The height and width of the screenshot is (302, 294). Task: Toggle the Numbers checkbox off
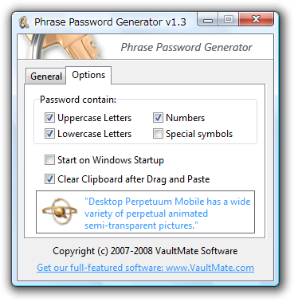[x=158, y=118]
